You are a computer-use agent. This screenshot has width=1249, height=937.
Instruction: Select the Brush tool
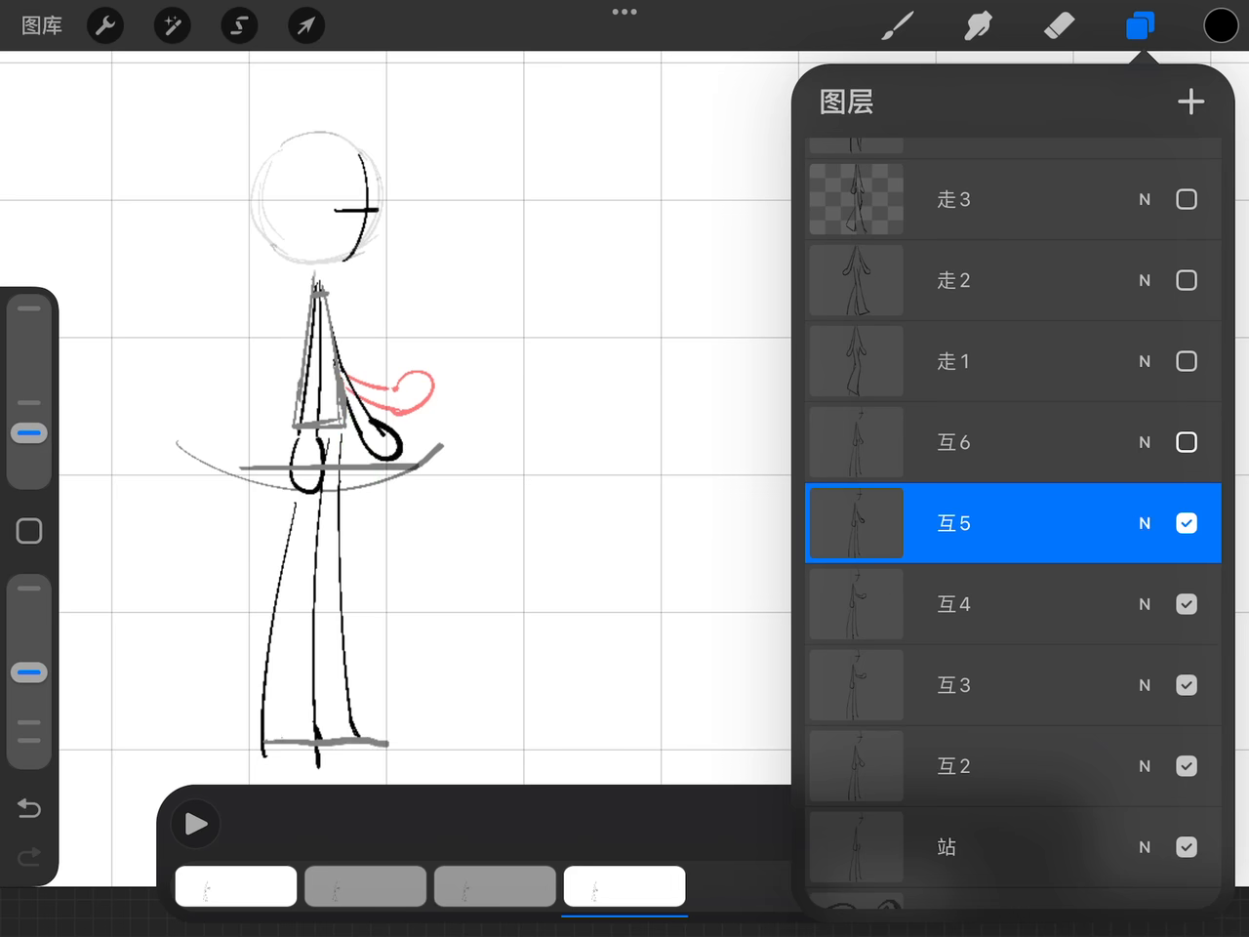click(x=897, y=25)
